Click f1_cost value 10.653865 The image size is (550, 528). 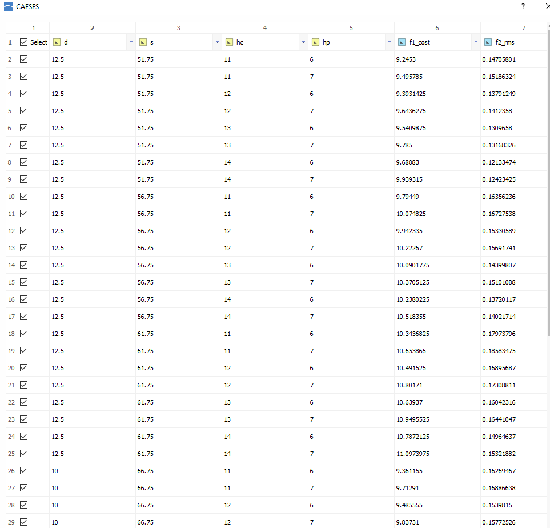pos(411,351)
